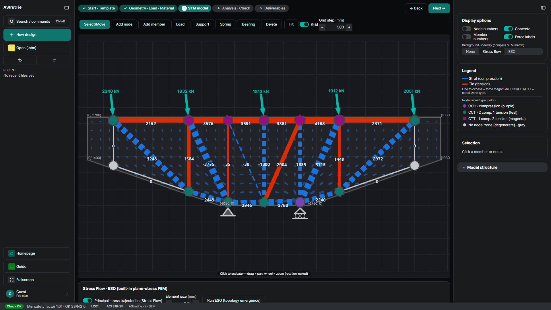Select the 1812 kN load arrow
The image size is (551, 310).
click(x=262, y=105)
